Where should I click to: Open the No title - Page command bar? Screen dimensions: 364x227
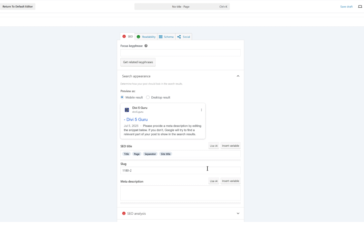tap(181, 6)
